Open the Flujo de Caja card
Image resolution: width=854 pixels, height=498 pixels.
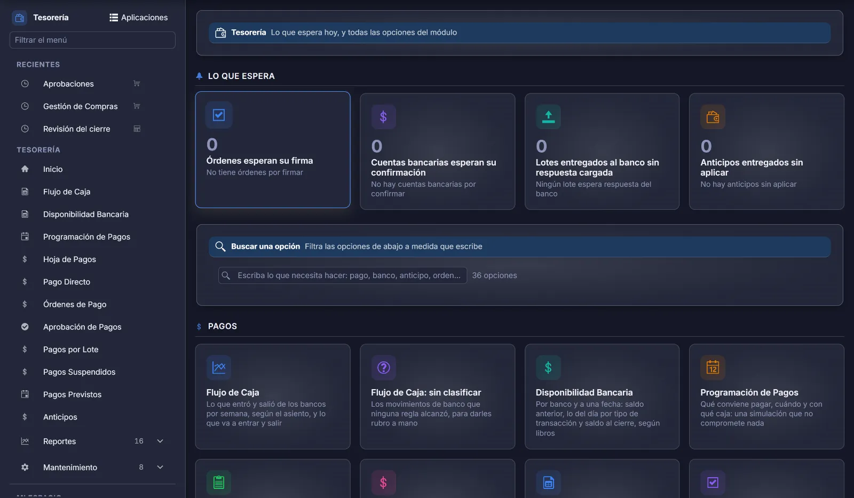pyautogui.click(x=273, y=397)
